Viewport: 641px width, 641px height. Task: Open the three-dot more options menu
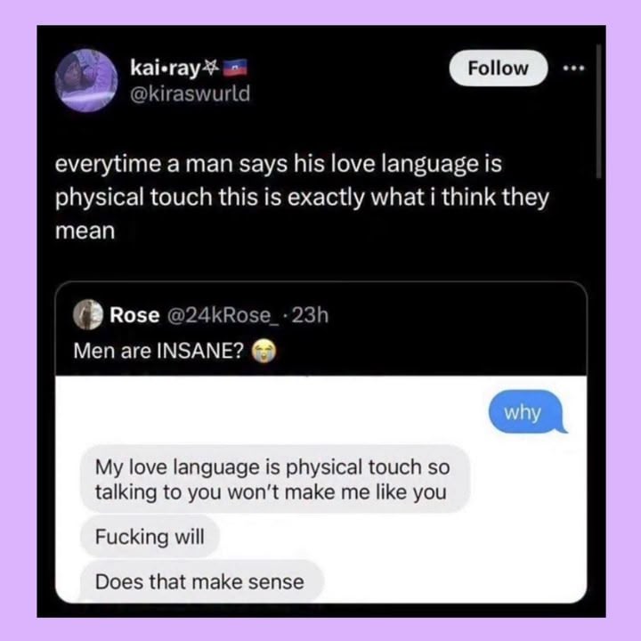[574, 69]
